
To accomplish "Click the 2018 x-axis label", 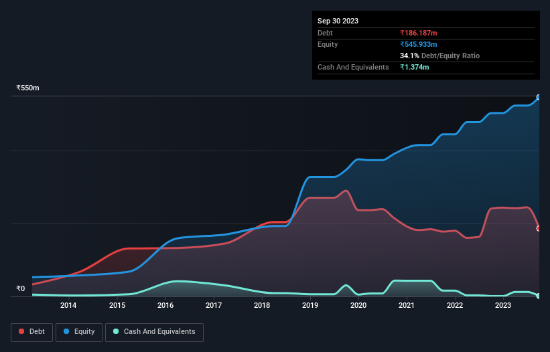I will coord(262,305).
